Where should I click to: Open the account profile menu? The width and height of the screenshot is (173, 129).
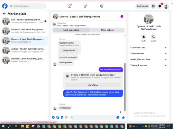(x=166, y=6)
